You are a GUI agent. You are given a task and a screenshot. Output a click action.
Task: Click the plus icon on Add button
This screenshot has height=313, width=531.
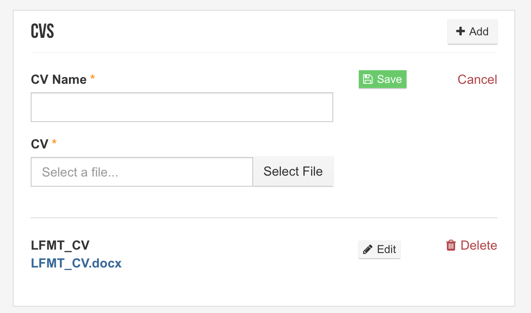[x=460, y=31]
